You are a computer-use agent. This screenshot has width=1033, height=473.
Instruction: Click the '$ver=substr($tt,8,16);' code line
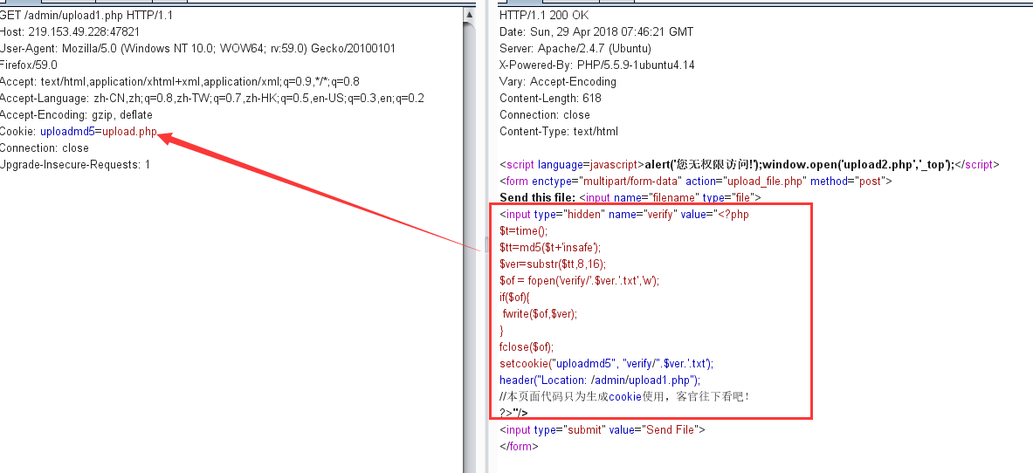click(552, 264)
